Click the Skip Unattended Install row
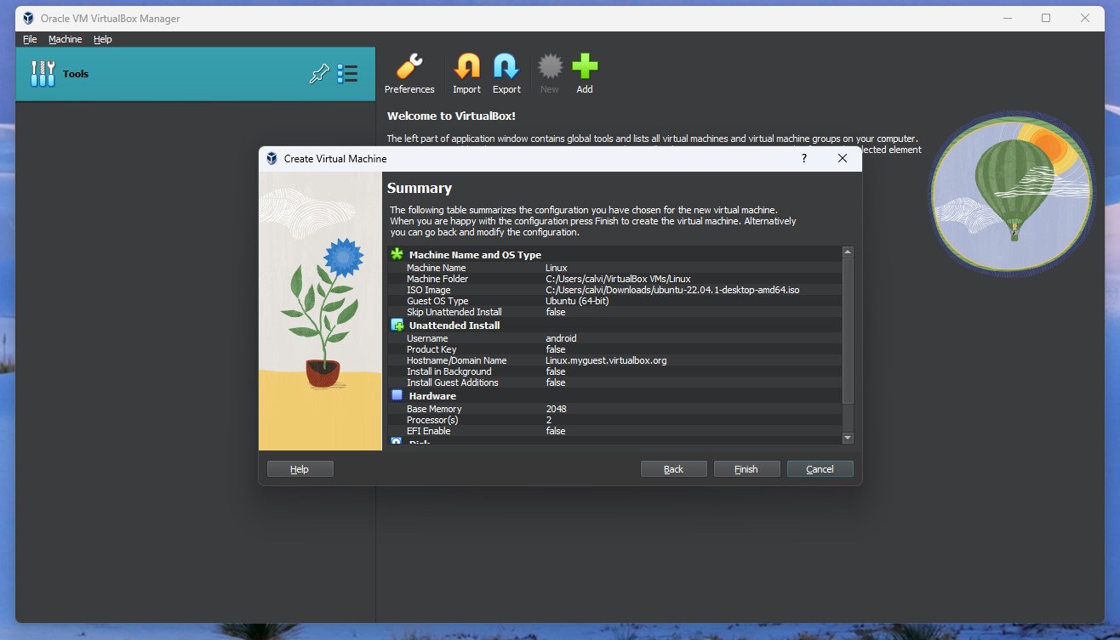Image resolution: width=1120 pixels, height=640 pixels. 614,312
